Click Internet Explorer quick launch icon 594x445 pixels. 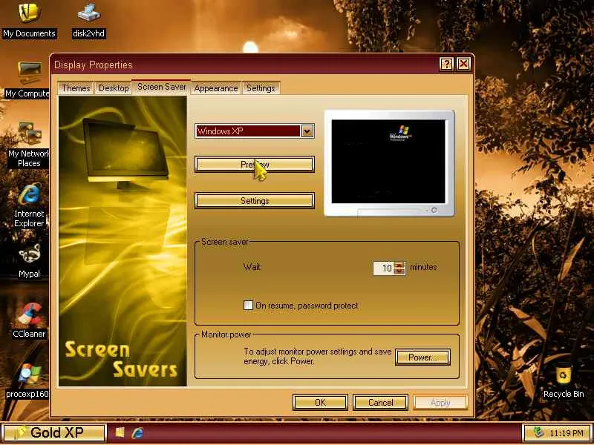tap(137, 433)
